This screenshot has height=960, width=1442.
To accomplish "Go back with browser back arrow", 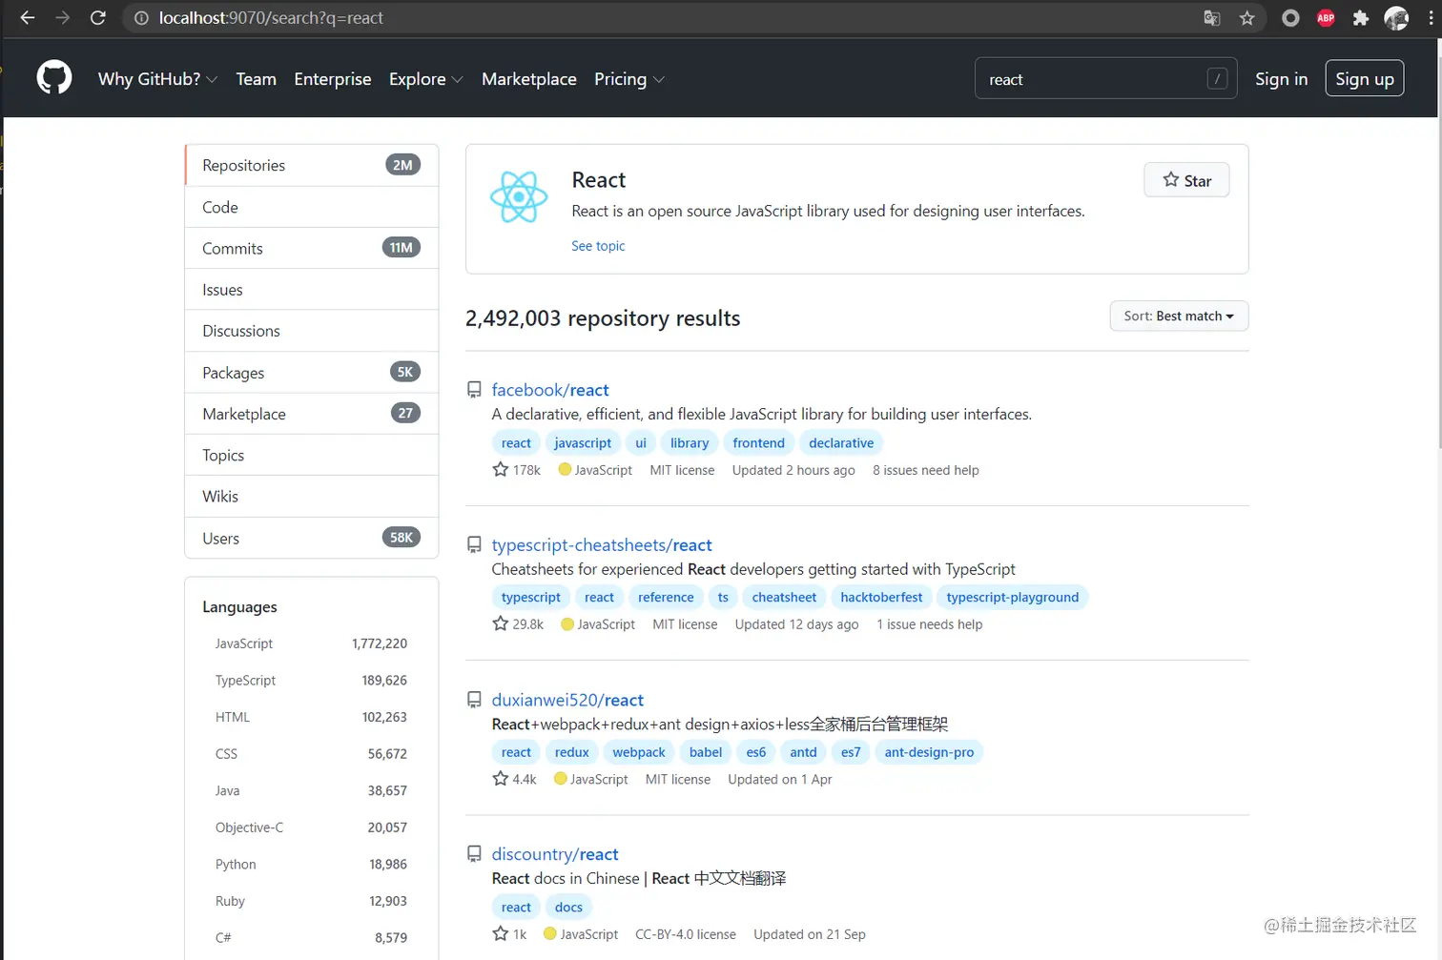I will click(x=27, y=18).
